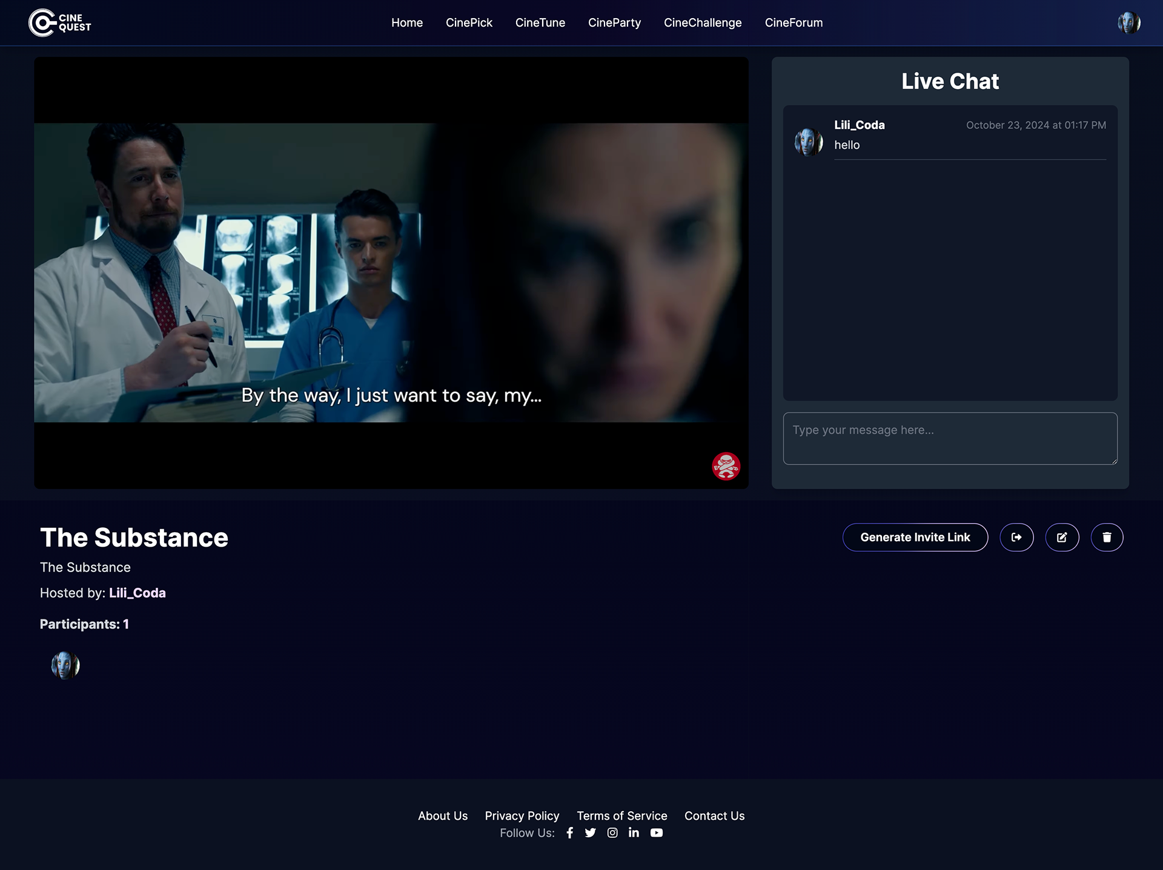Open the CineChallenge section
This screenshot has width=1163, height=870.
click(703, 23)
